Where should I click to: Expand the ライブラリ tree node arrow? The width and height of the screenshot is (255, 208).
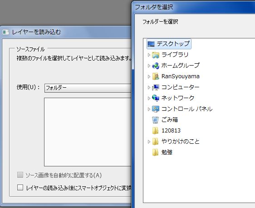pos(149,55)
